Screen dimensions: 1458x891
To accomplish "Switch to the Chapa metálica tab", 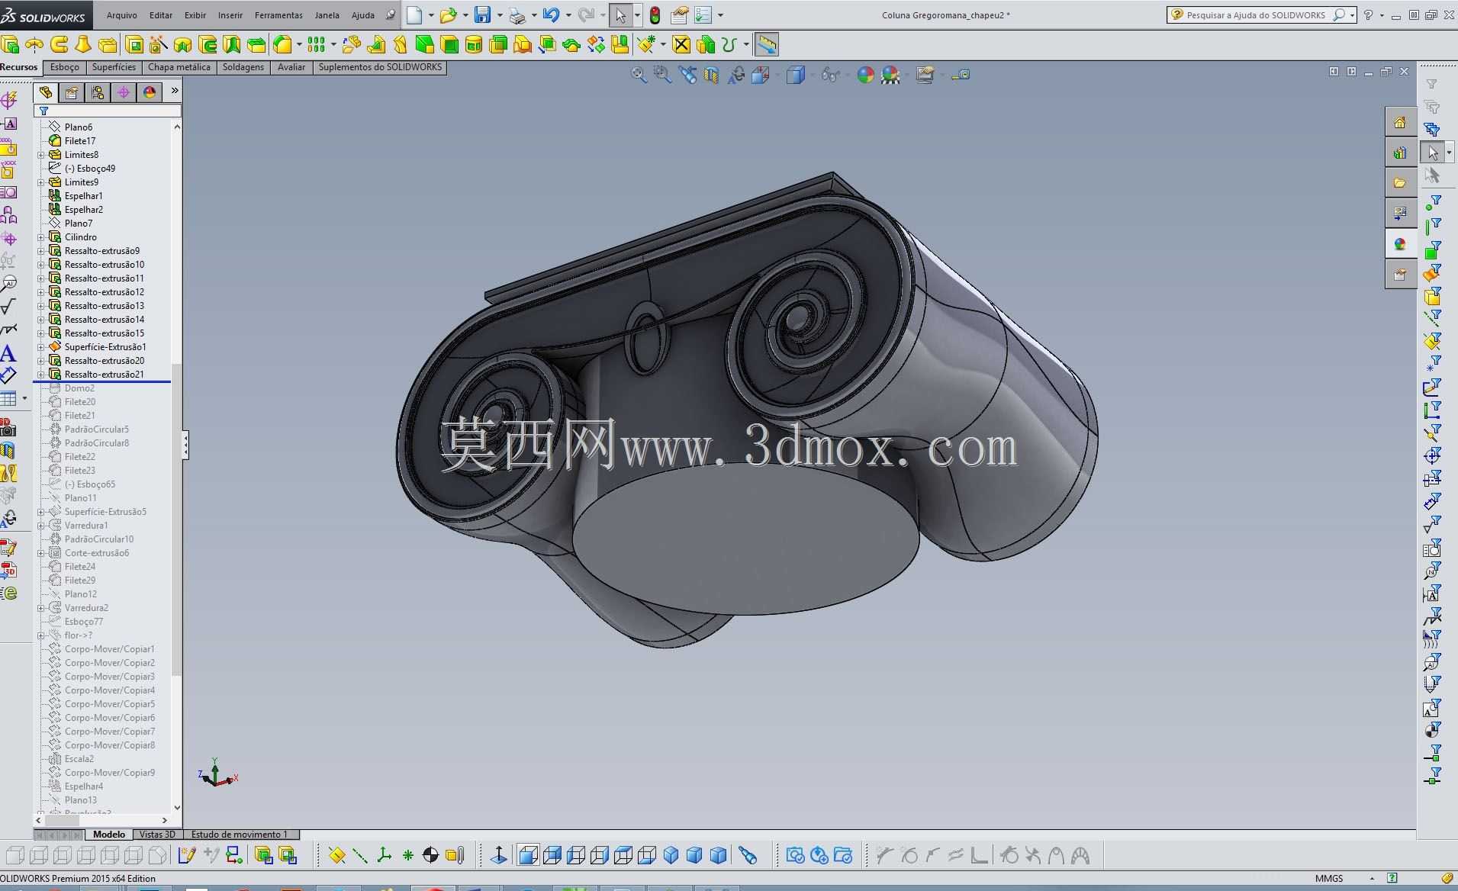I will tap(179, 67).
